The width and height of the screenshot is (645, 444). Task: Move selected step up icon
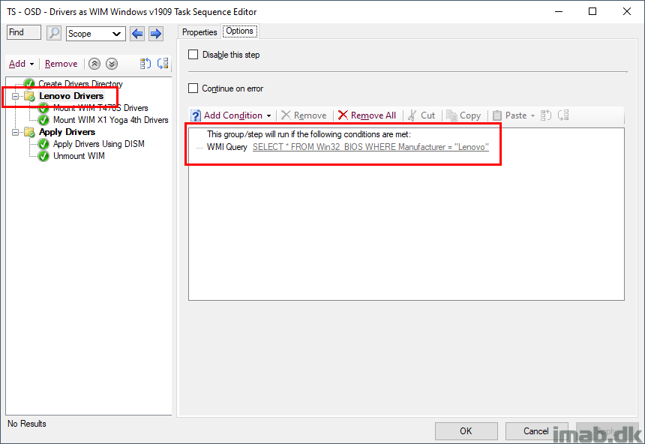94,64
